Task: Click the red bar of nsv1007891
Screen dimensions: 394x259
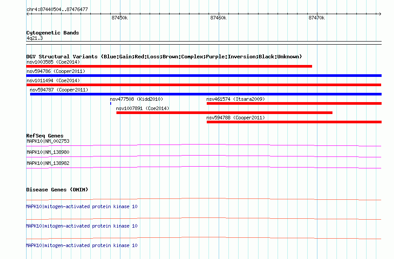Action: (x=224, y=113)
